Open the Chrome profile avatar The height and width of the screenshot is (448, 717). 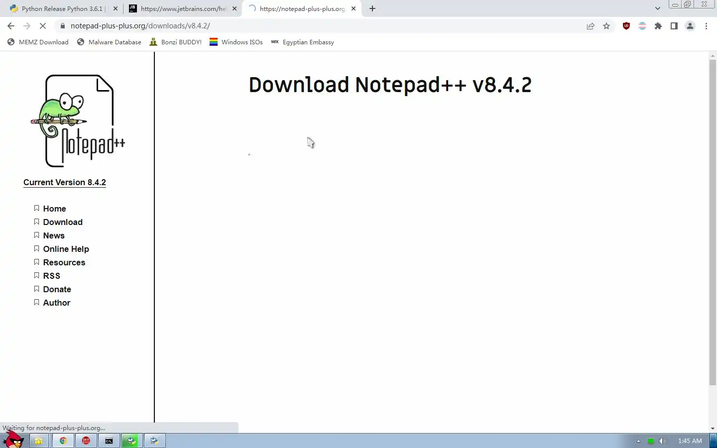pos(690,26)
